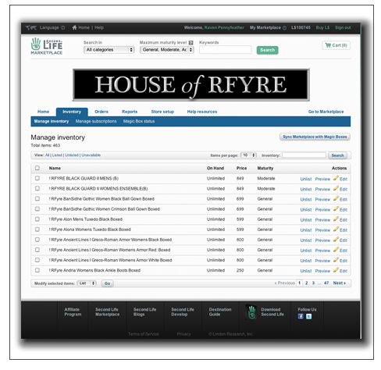Open the Twitter follow icon
Screen dimensions: 381x370
(308, 316)
